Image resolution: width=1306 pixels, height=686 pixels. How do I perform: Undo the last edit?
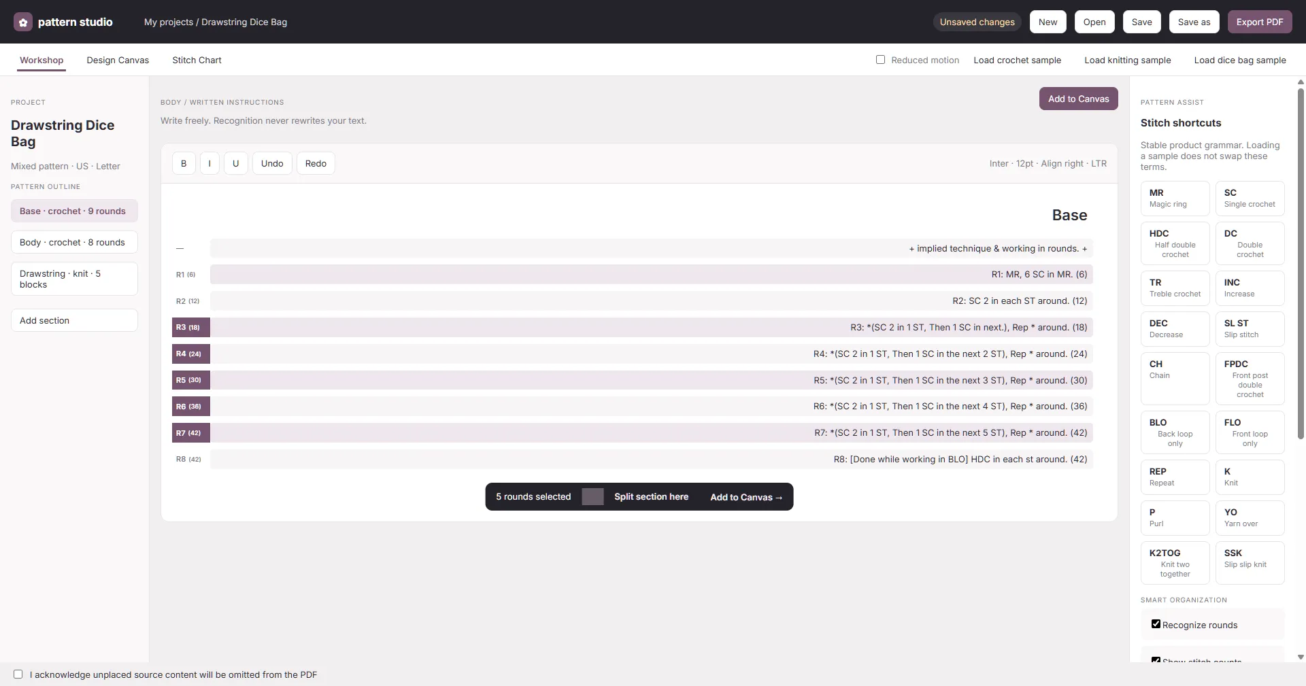click(x=272, y=163)
